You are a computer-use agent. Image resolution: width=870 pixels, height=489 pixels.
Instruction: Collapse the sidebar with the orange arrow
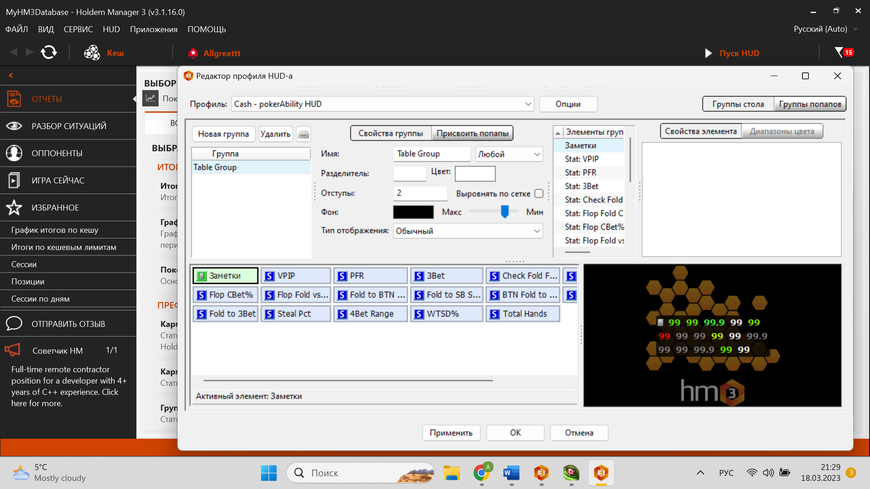tap(10, 76)
